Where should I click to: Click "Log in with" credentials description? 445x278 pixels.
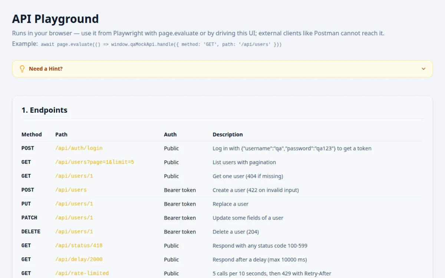[292, 148]
